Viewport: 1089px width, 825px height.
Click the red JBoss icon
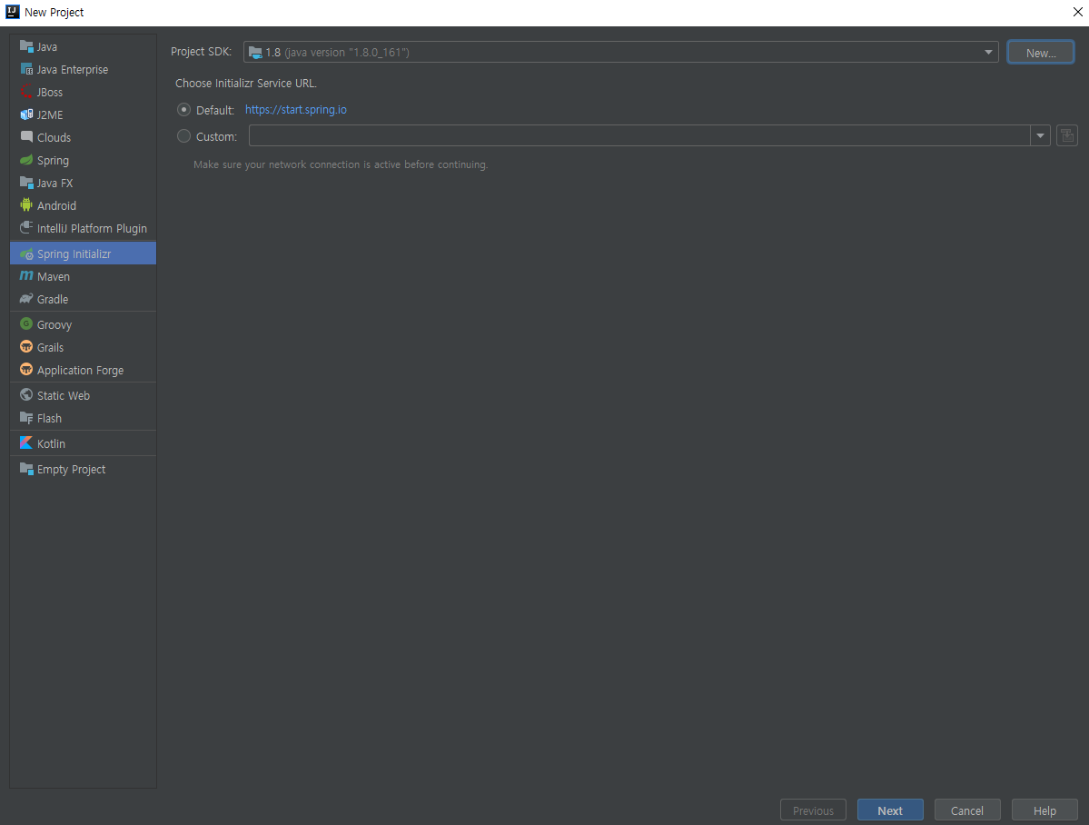[26, 92]
